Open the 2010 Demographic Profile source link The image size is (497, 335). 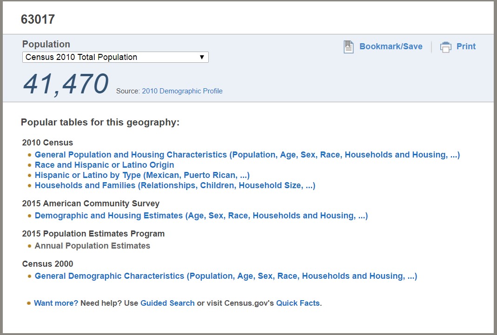[x=182, y=91]
